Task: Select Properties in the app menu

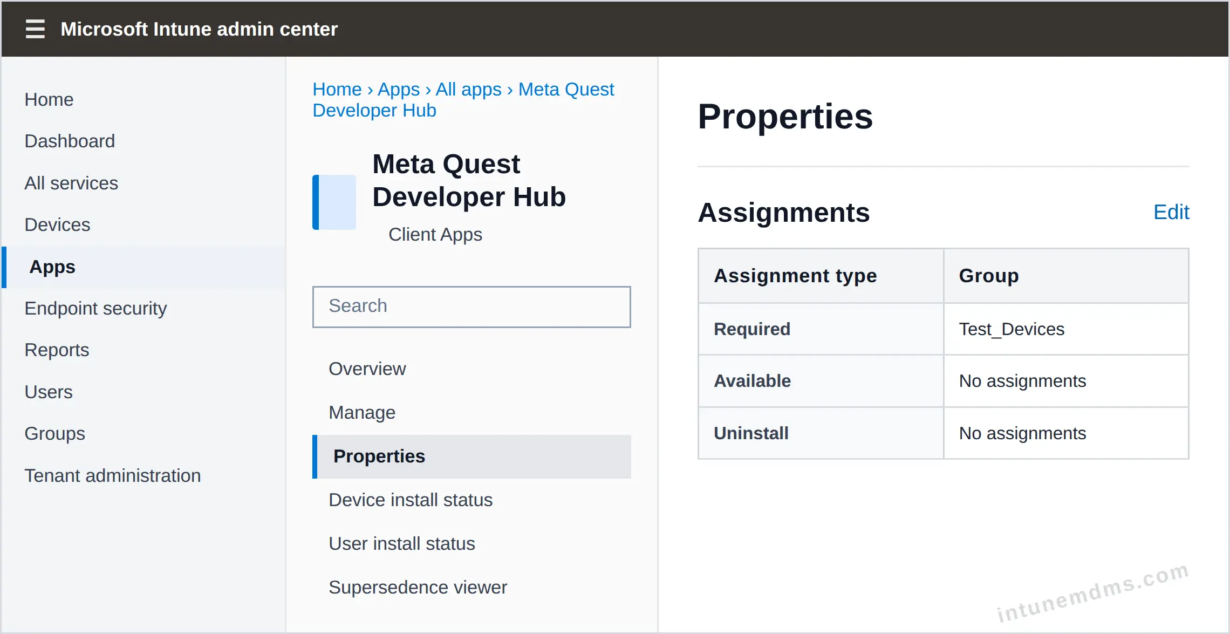Action: tap(471, 456)
